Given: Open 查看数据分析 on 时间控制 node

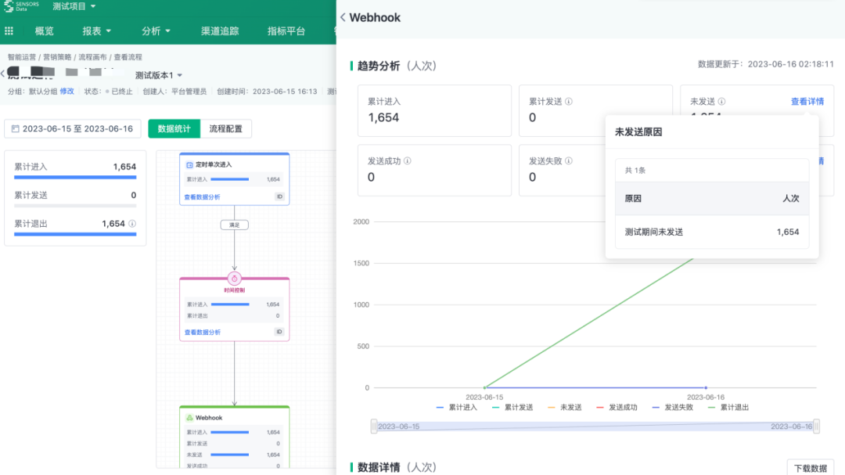Looking at the screenshot, I should [202, 332].
